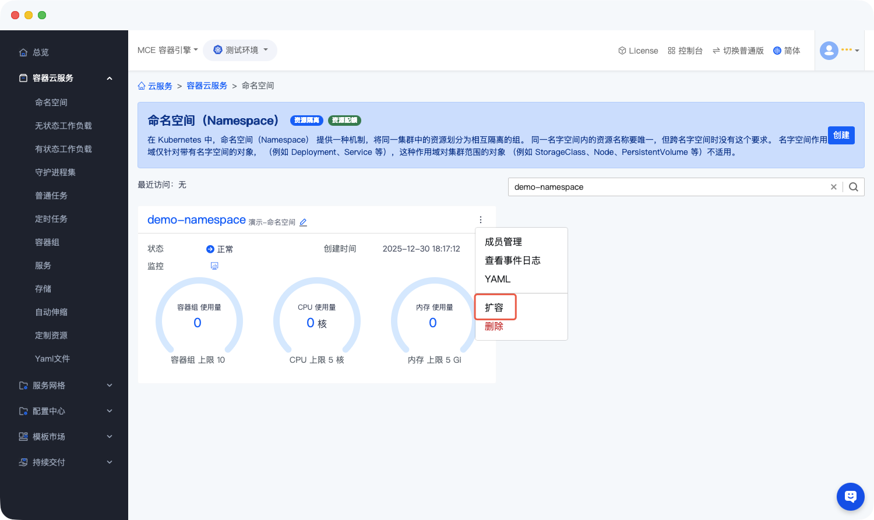Click the three-dot more options icon
Viewport: 874px width, 520px height.
pos(481,220)
